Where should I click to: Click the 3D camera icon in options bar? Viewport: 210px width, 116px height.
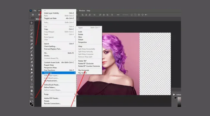146,15
